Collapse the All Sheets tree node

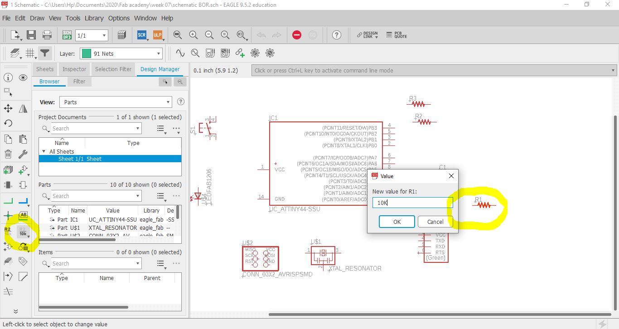44,151
